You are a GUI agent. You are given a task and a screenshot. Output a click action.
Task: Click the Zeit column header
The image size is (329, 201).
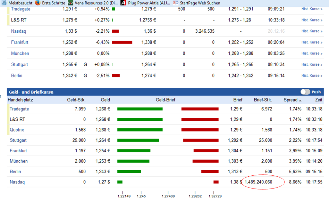coord(318,100)
